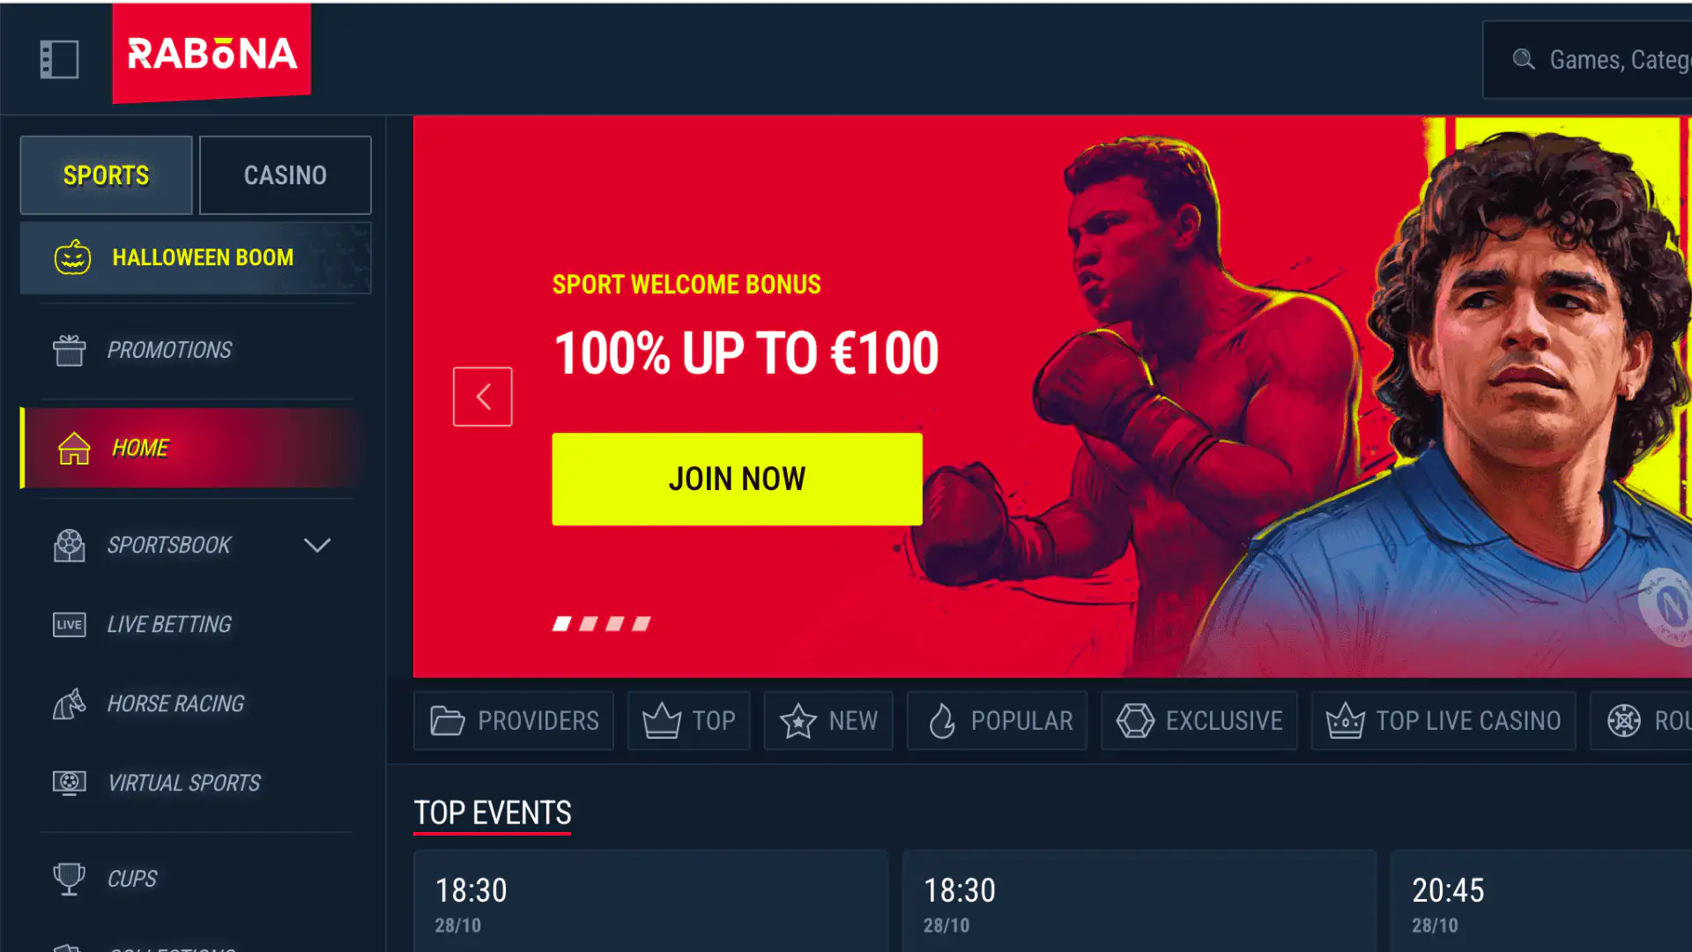Focus the Games search field

(x=1588, y=59)
